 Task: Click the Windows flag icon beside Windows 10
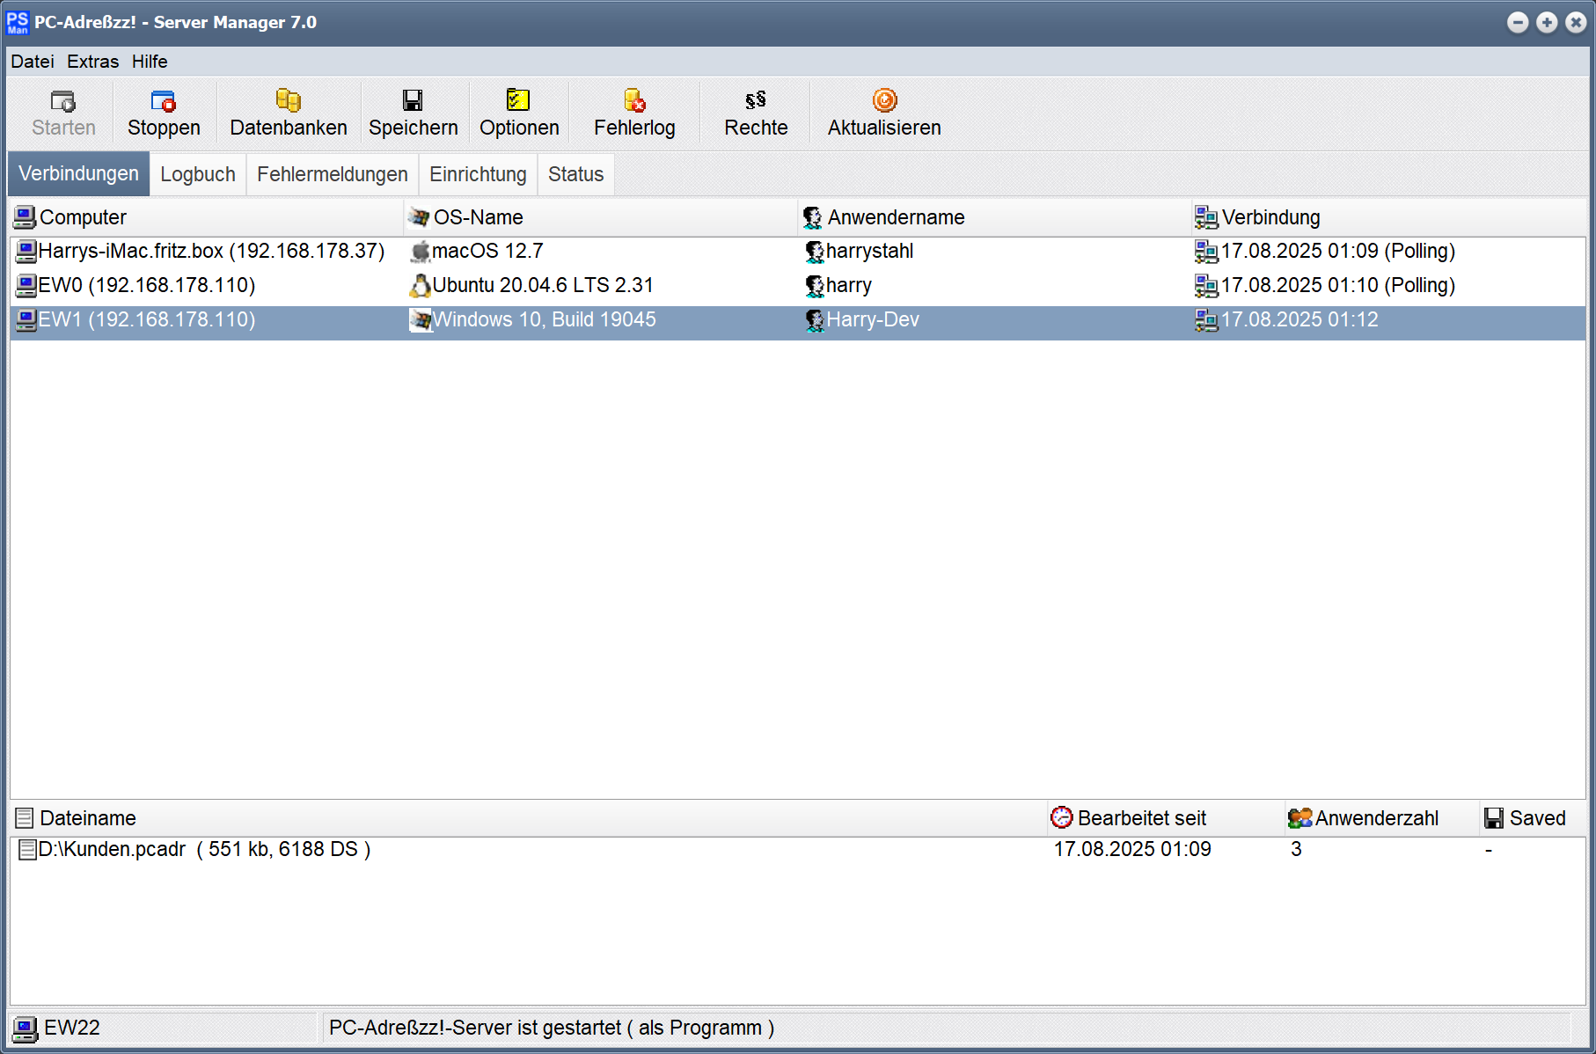pos(421,320)
